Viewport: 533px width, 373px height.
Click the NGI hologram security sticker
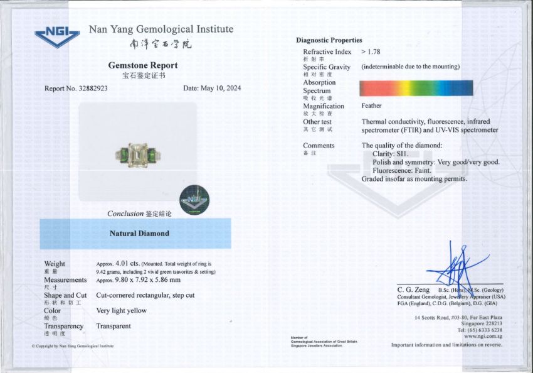point(194,200)
